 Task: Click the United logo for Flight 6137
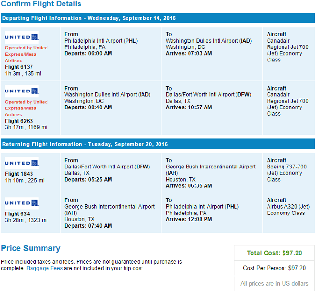[22, 37]
